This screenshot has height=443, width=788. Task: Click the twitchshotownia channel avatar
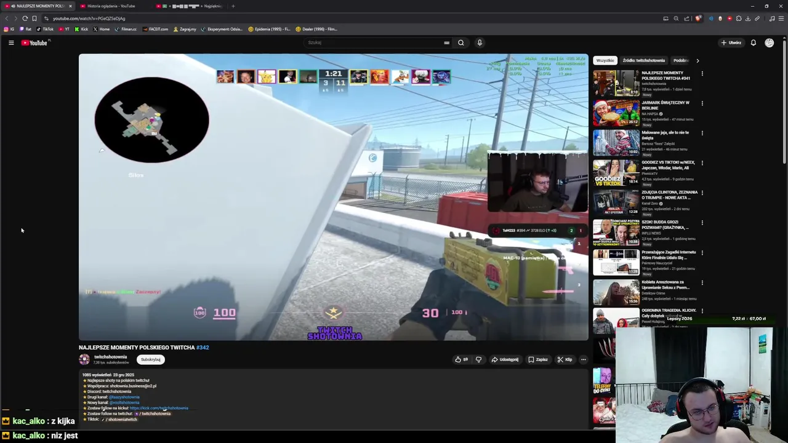point(84,359)
